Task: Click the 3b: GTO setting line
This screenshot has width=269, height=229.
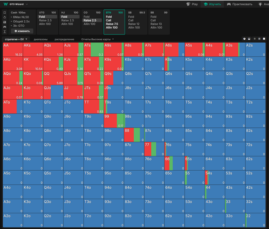Action: (18, 26)
